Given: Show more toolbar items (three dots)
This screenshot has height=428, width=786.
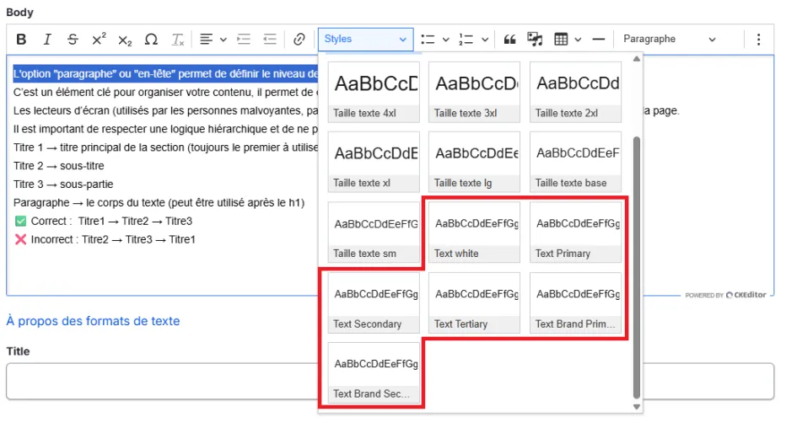Looking at the screenshot, I should click(758, 39).
